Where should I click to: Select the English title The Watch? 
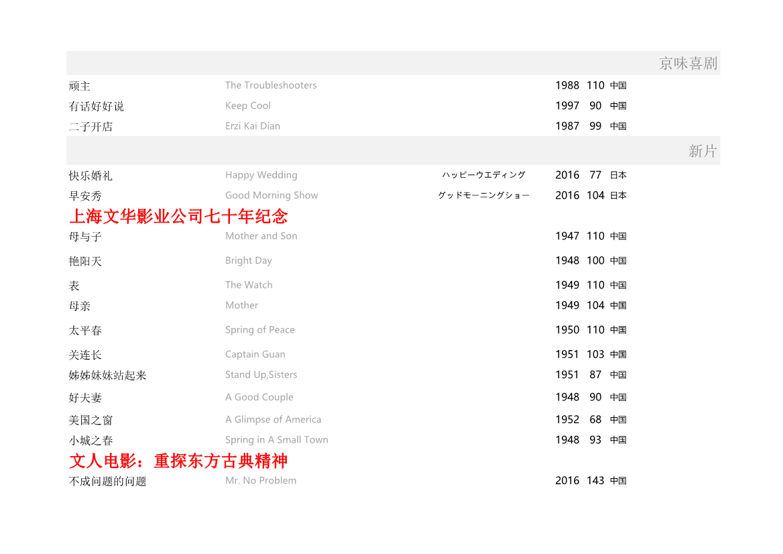click(249, 285)
